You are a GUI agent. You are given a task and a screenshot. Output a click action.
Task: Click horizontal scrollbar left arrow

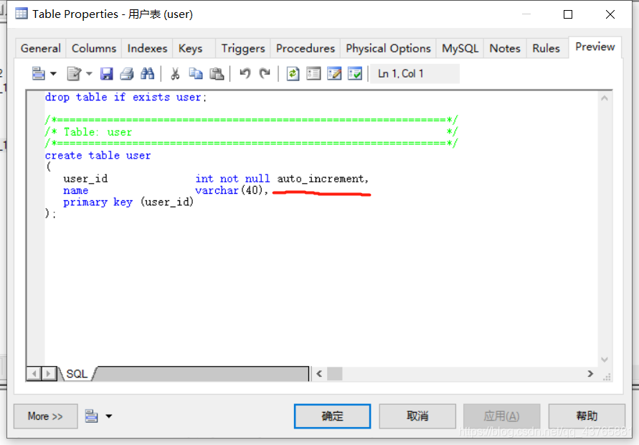[x=319, y=374]
